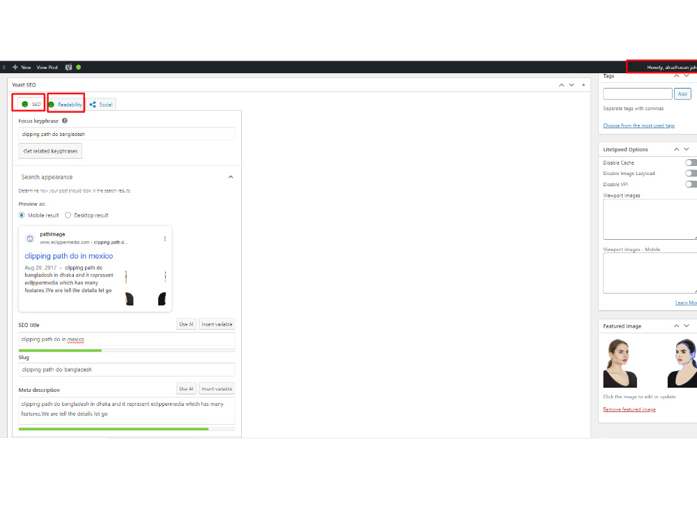Click the Viewport Images text area
This screenshot has width=697, height=523.
click(x=650, y=220)
